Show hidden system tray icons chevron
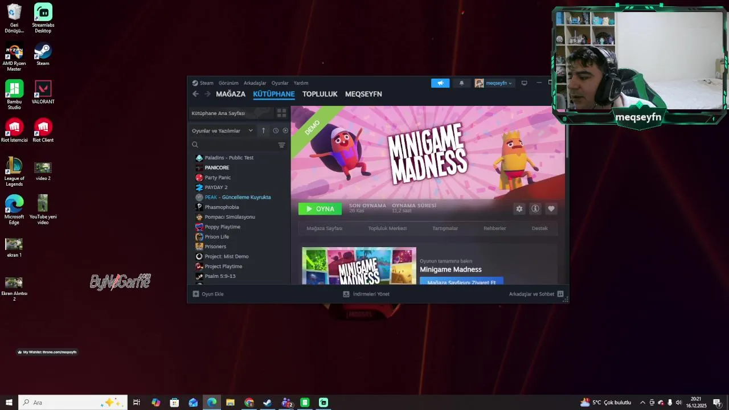This screenshot has width=729, height=410. 643,403
